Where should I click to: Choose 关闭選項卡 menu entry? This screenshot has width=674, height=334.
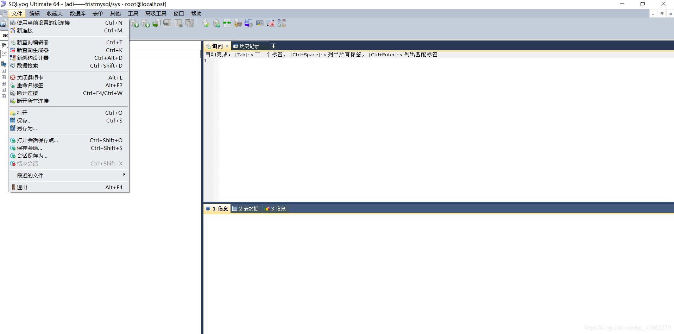click(x=69, y=77)
